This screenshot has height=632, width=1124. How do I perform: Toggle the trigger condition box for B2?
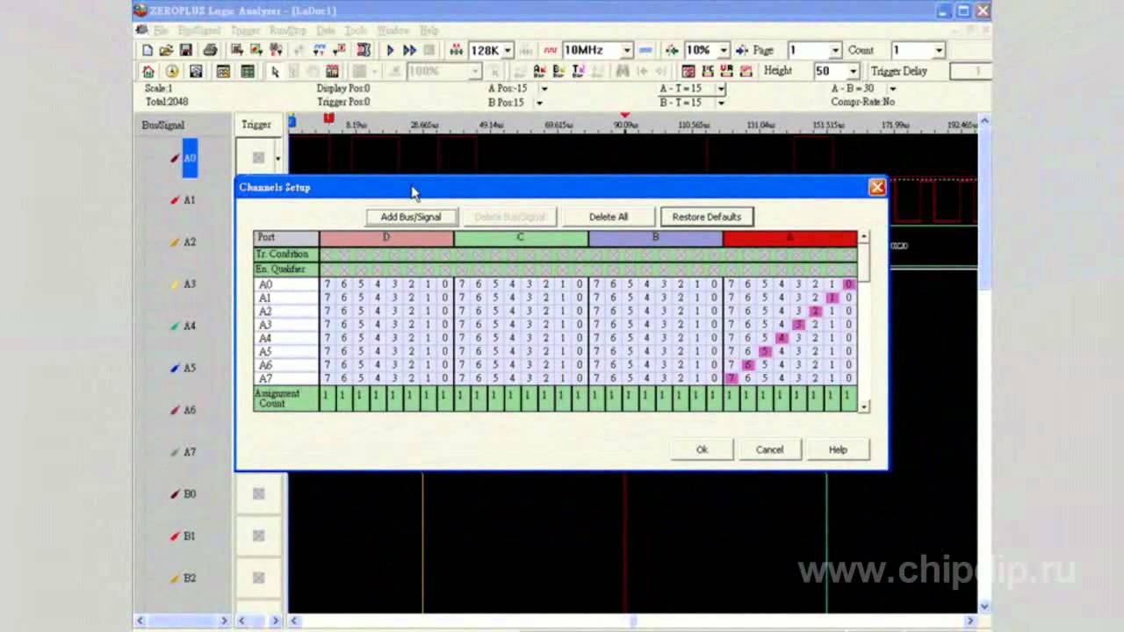[x=258, y=578]
